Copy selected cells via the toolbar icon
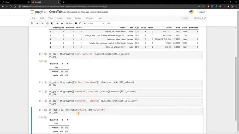 click(47, 23)
